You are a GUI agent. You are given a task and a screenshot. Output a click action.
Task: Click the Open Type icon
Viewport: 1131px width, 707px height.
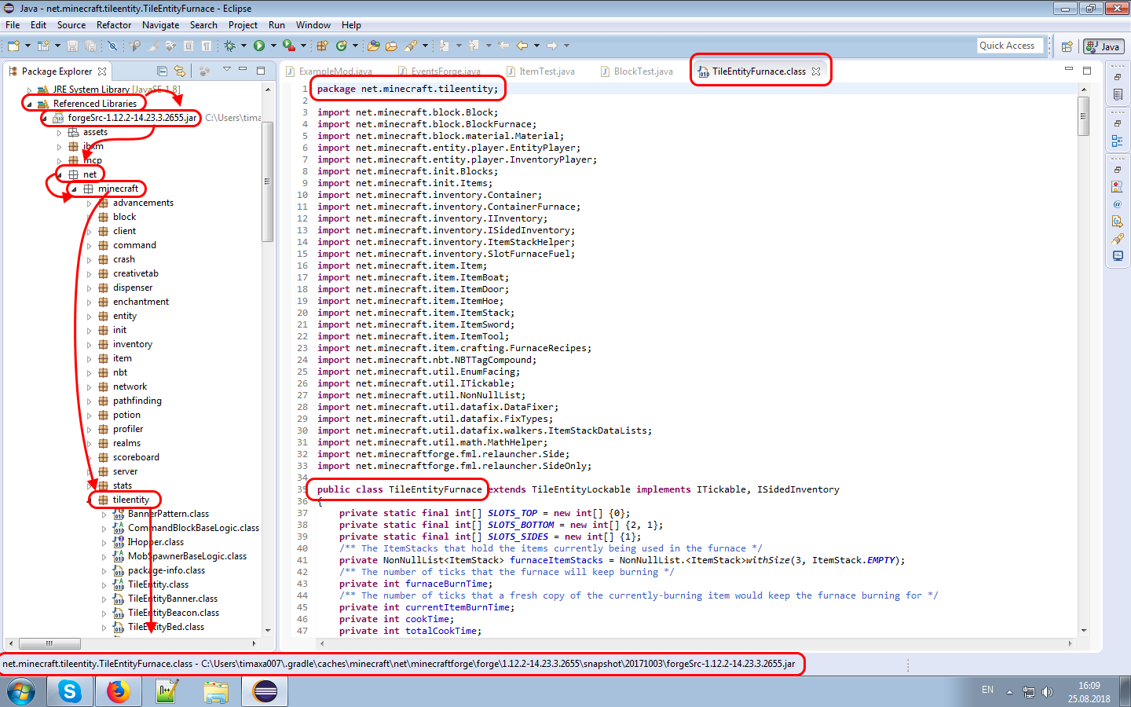[x=373, y=46]
